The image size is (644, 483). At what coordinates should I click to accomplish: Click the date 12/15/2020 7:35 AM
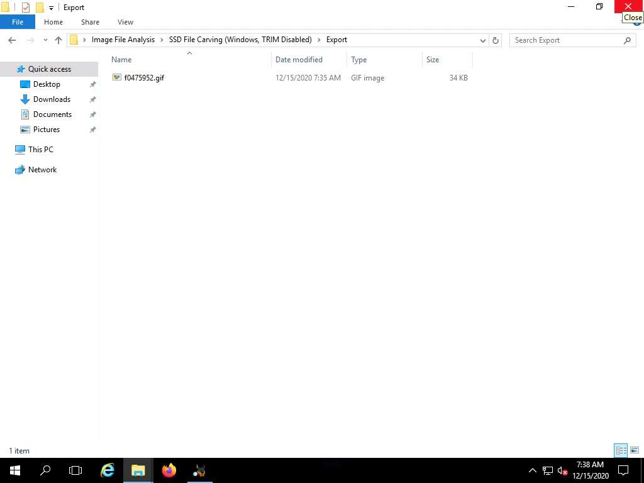(308, 77)
